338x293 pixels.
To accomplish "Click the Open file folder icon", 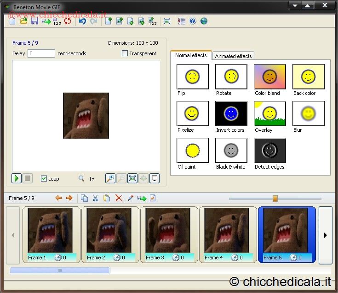I will point(24,21).
